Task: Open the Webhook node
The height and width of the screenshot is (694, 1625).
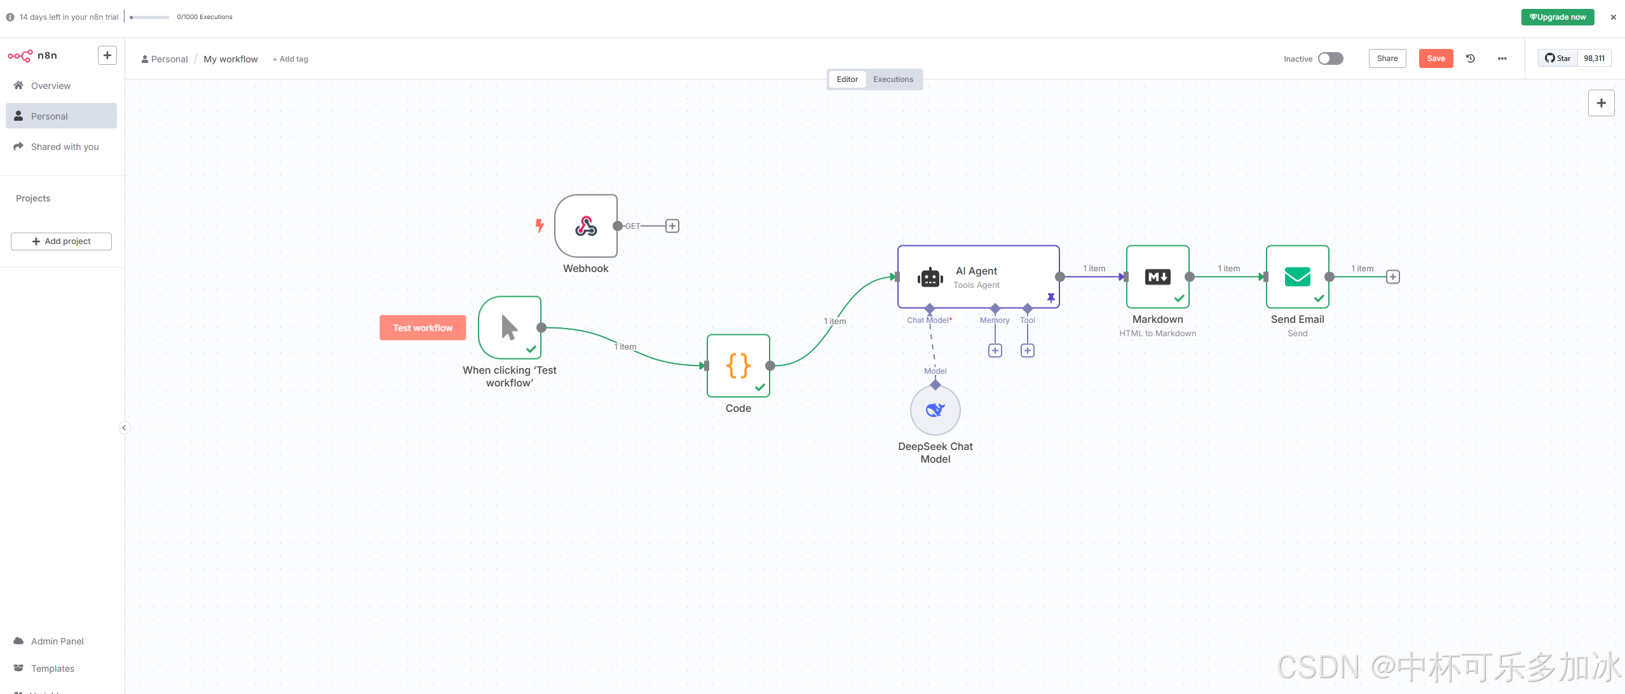Action: click(585, 226)
